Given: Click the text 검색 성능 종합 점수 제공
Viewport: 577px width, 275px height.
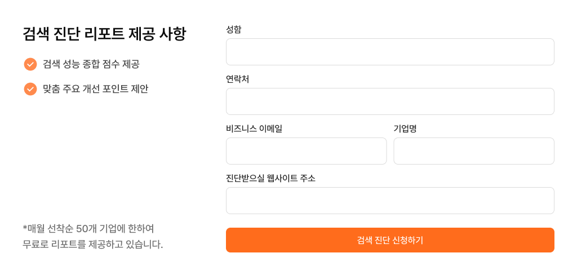Looking at the screenshot, I should [91, 64].
